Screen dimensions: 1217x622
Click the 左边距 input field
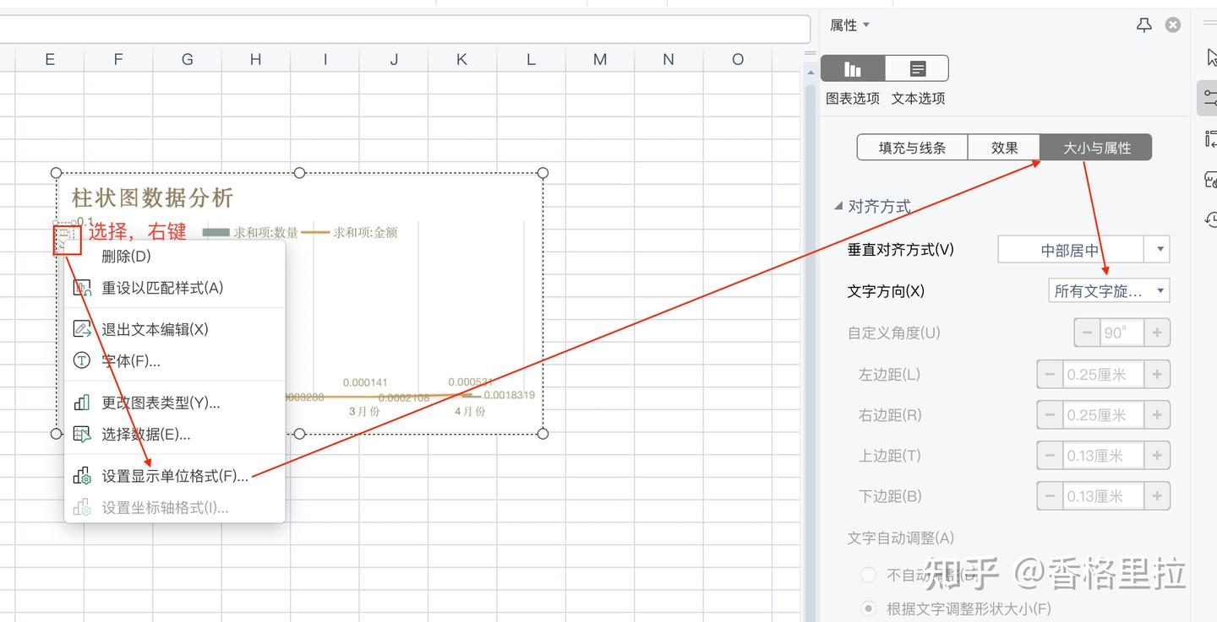1103,374
